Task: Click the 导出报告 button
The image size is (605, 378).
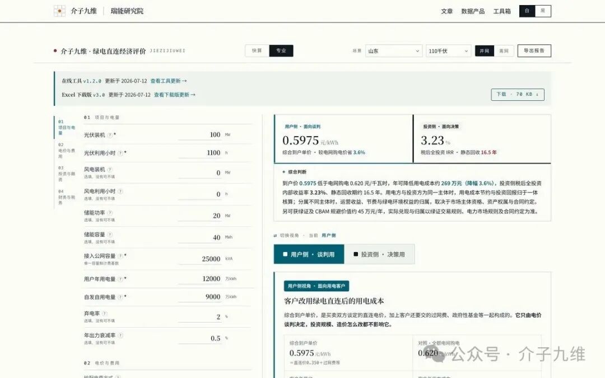Action: [534, 50]
